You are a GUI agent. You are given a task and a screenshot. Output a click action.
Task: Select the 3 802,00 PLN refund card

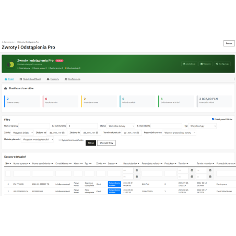point(215,101)
